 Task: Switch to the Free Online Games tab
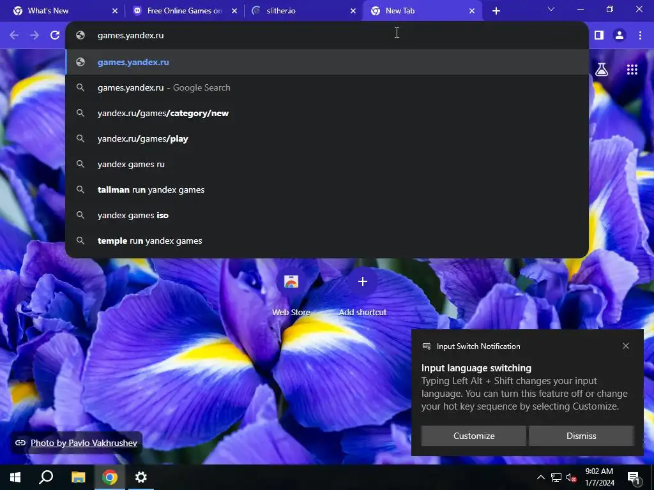185,11
